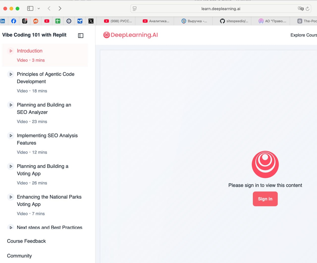Click the "Video · 7 mins" label
This screenshot has height=263, width=317.
click(31, 214)
